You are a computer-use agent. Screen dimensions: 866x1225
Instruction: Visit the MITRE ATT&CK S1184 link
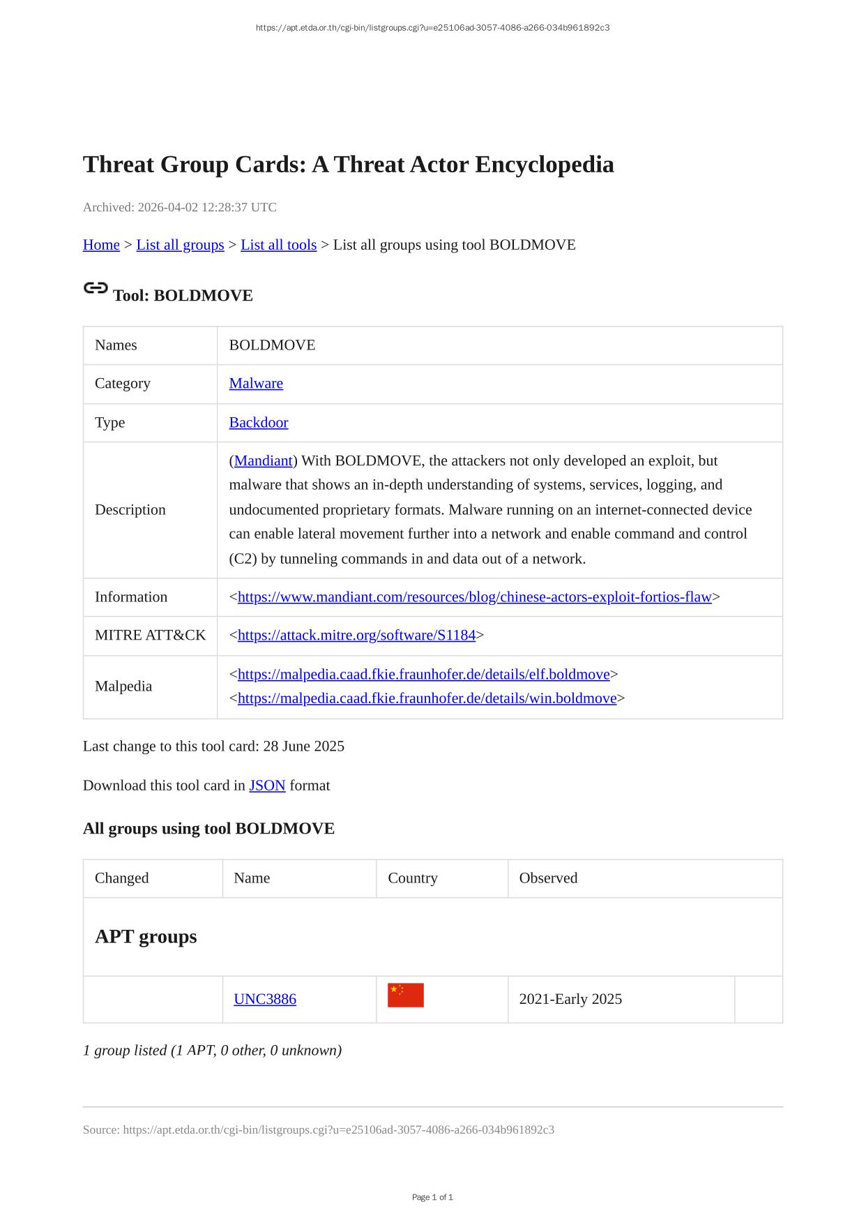[356, 636]
